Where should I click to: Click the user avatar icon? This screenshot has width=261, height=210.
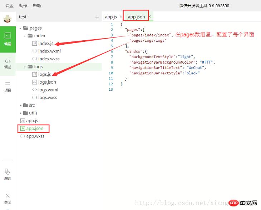(x=8, y=18)
